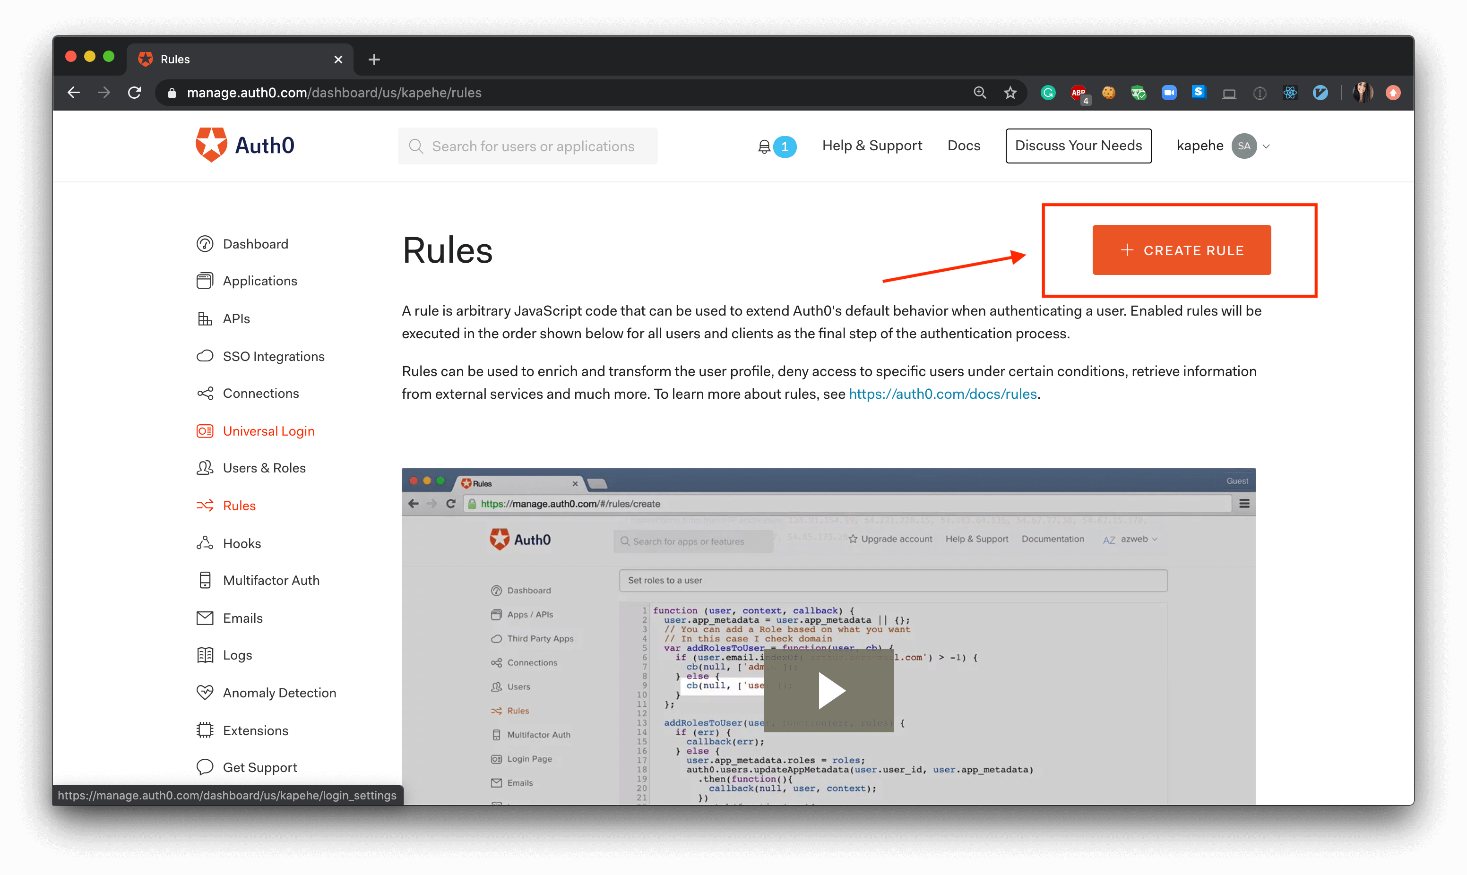Screen dimensions: 1467x875
Task: Click the browser address bar URL
Action: [x=334, y=93]
